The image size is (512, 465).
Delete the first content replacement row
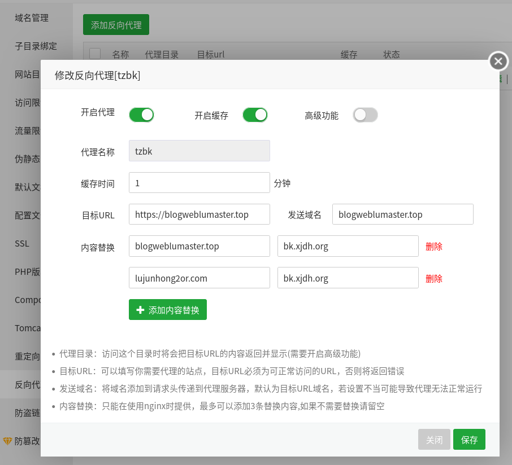coord(433,246)
